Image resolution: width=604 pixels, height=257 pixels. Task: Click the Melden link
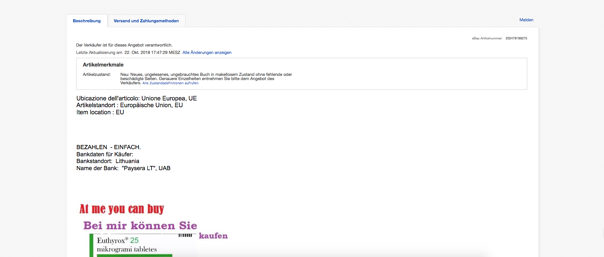click(526, 20)
